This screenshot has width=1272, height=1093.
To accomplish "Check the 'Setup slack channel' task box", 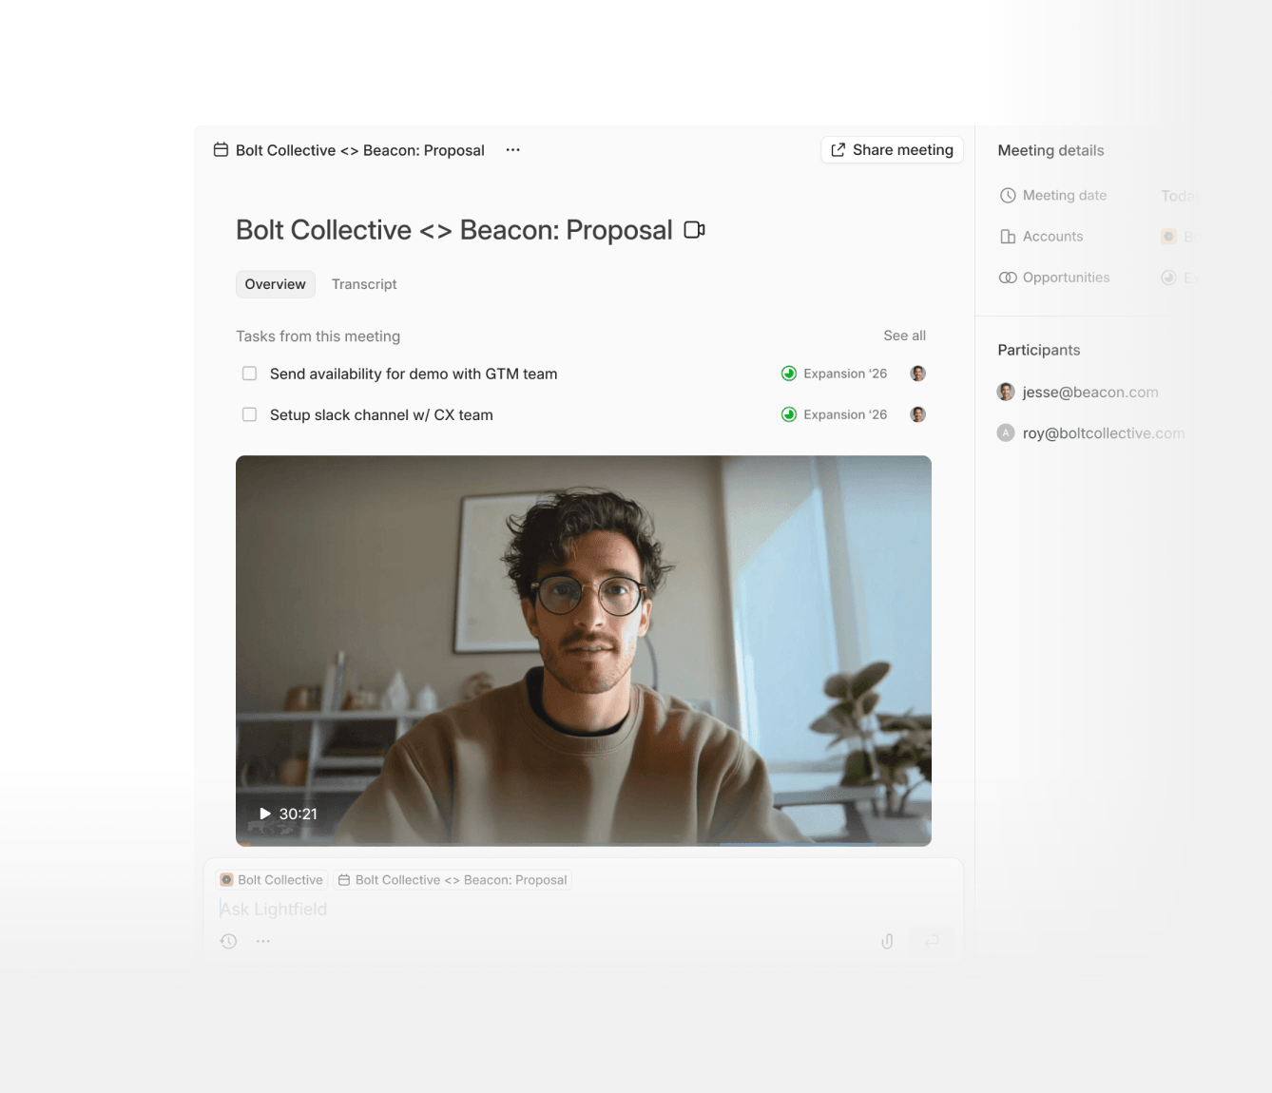I will (x=249, y=414).
